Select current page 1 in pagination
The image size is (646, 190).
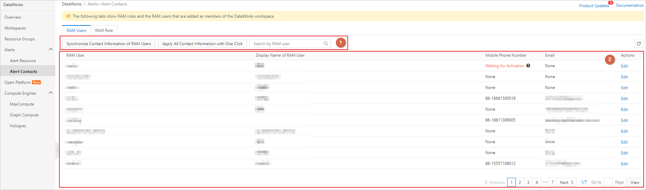512,182
